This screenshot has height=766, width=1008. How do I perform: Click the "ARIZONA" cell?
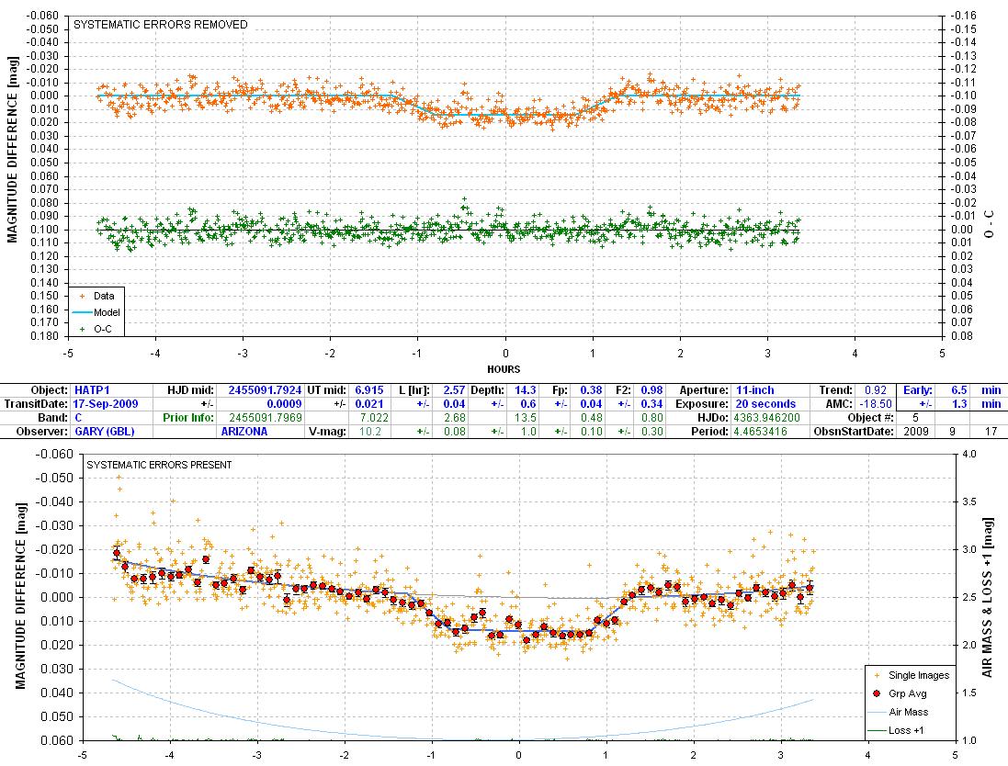pos(244,431)
